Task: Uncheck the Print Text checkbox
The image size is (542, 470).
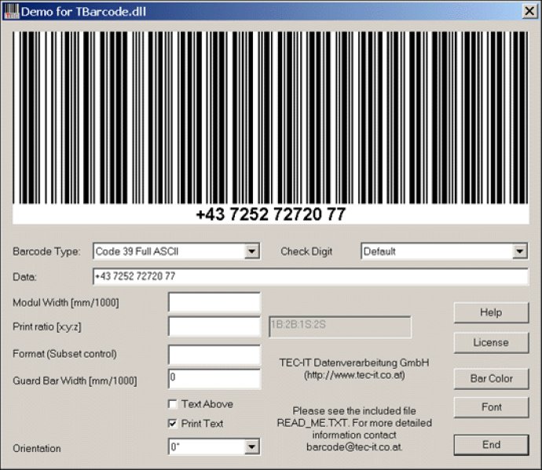Action: point(172,423)
